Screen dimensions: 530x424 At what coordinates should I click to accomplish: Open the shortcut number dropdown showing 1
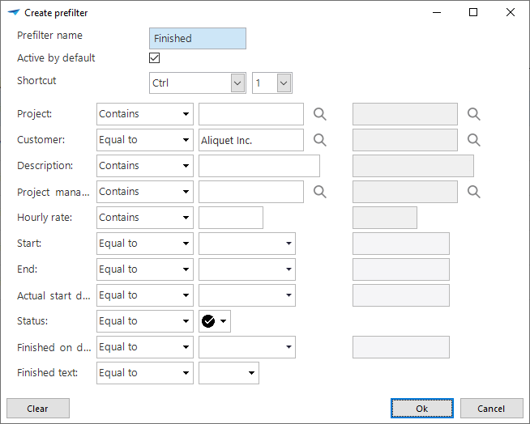(283, 83)
